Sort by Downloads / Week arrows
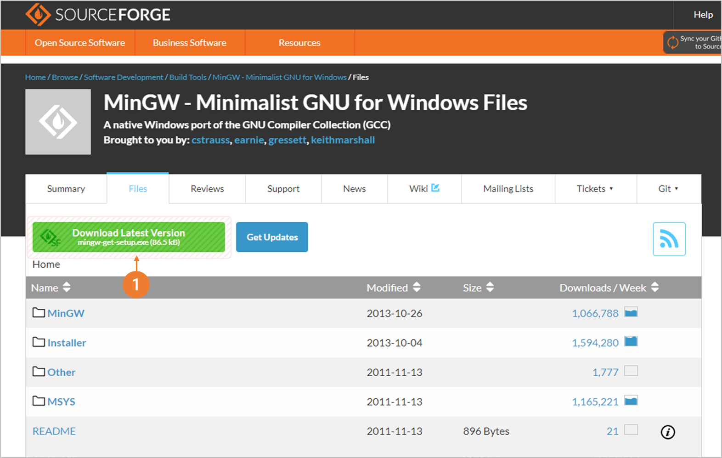The height and width of the screenshot is (458, 722). pos(655,287)
